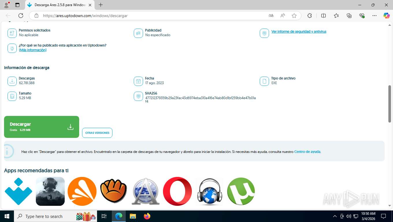
Task: Open the profile avatar icon
Action: 6,5
